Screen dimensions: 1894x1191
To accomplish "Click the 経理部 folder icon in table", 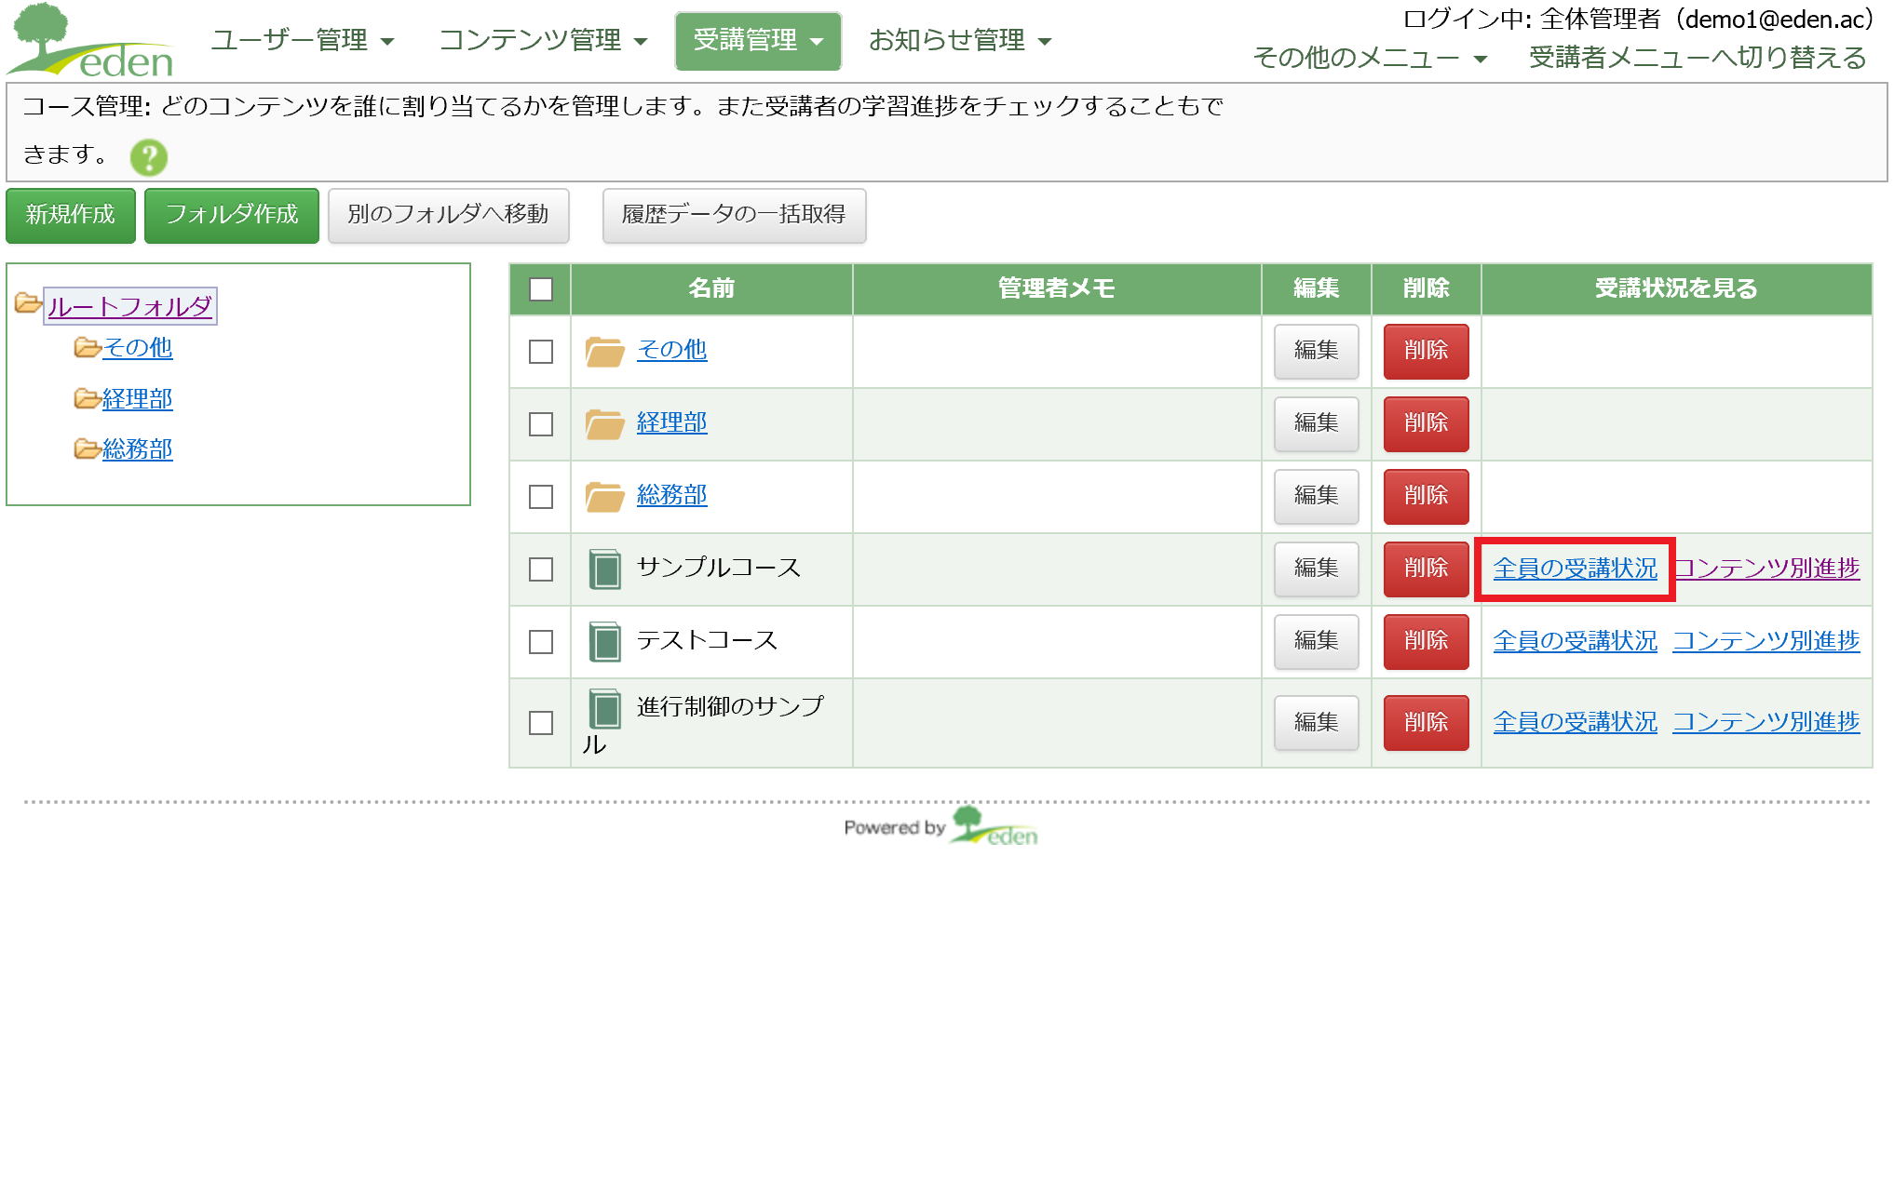I will click(x=604, y=423).
